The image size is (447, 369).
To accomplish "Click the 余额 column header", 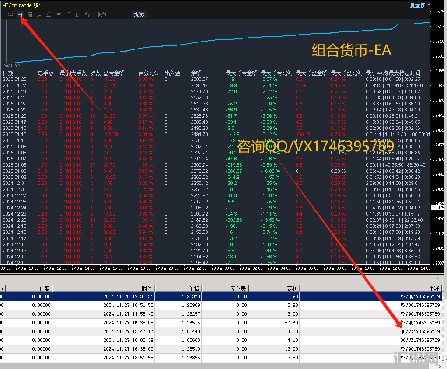I will pyautogui.click(x=196, y=73).
